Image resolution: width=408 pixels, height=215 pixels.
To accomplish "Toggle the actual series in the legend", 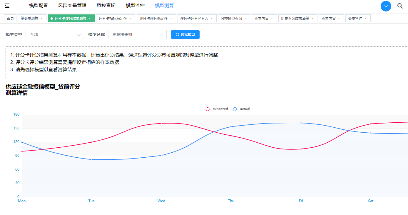I will click(x=241, y=109).
